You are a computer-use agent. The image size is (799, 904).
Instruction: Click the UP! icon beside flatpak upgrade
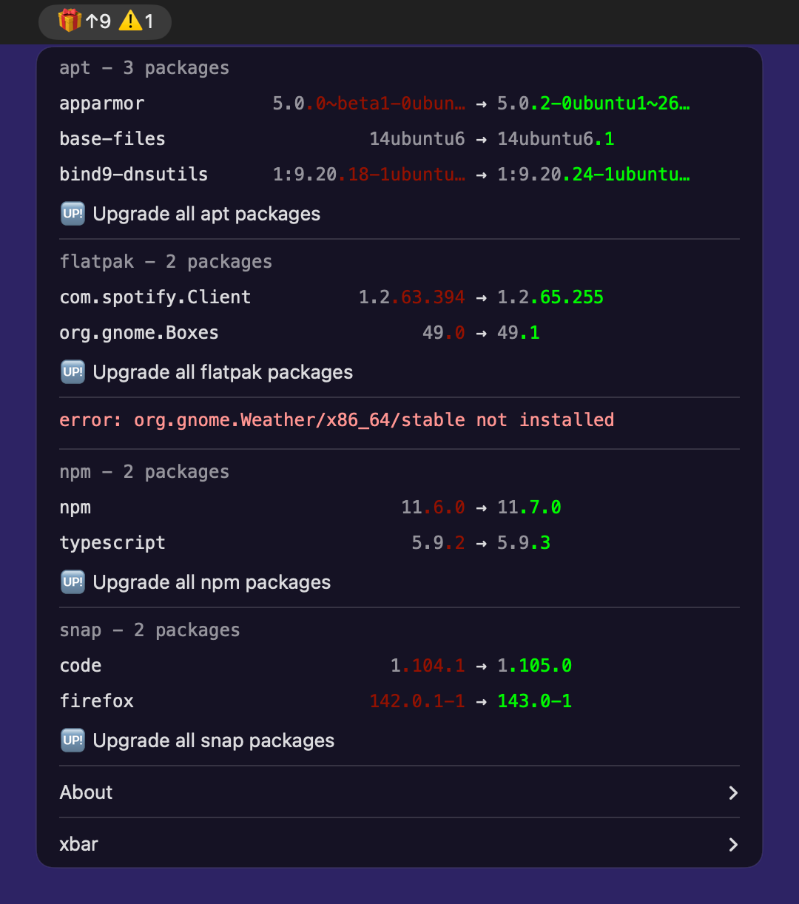73,372
